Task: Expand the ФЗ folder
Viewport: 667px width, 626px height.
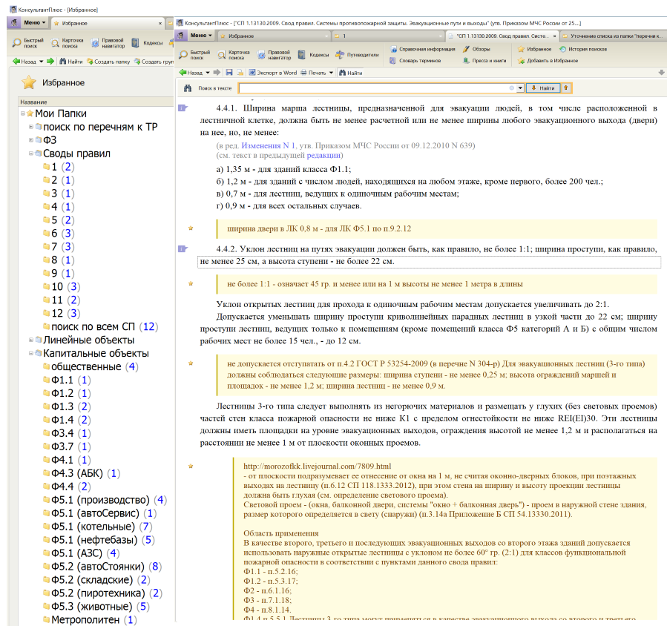Action: 31,140
